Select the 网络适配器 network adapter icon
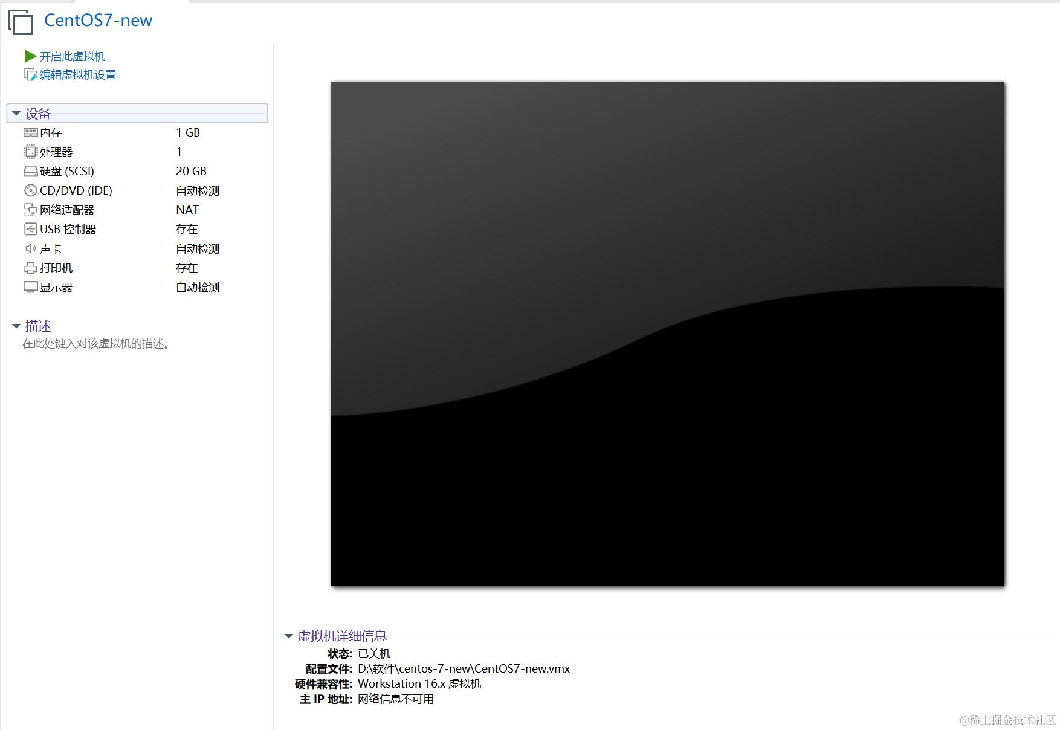Image resolution: width=1060 pixels, height=730 pixels. click(x=30, y=210)
